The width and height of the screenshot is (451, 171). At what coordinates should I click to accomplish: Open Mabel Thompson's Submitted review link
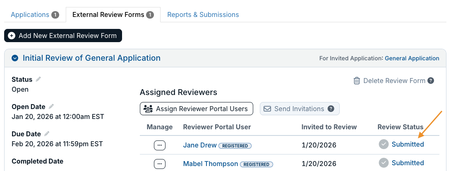click(x=408, y=163)
